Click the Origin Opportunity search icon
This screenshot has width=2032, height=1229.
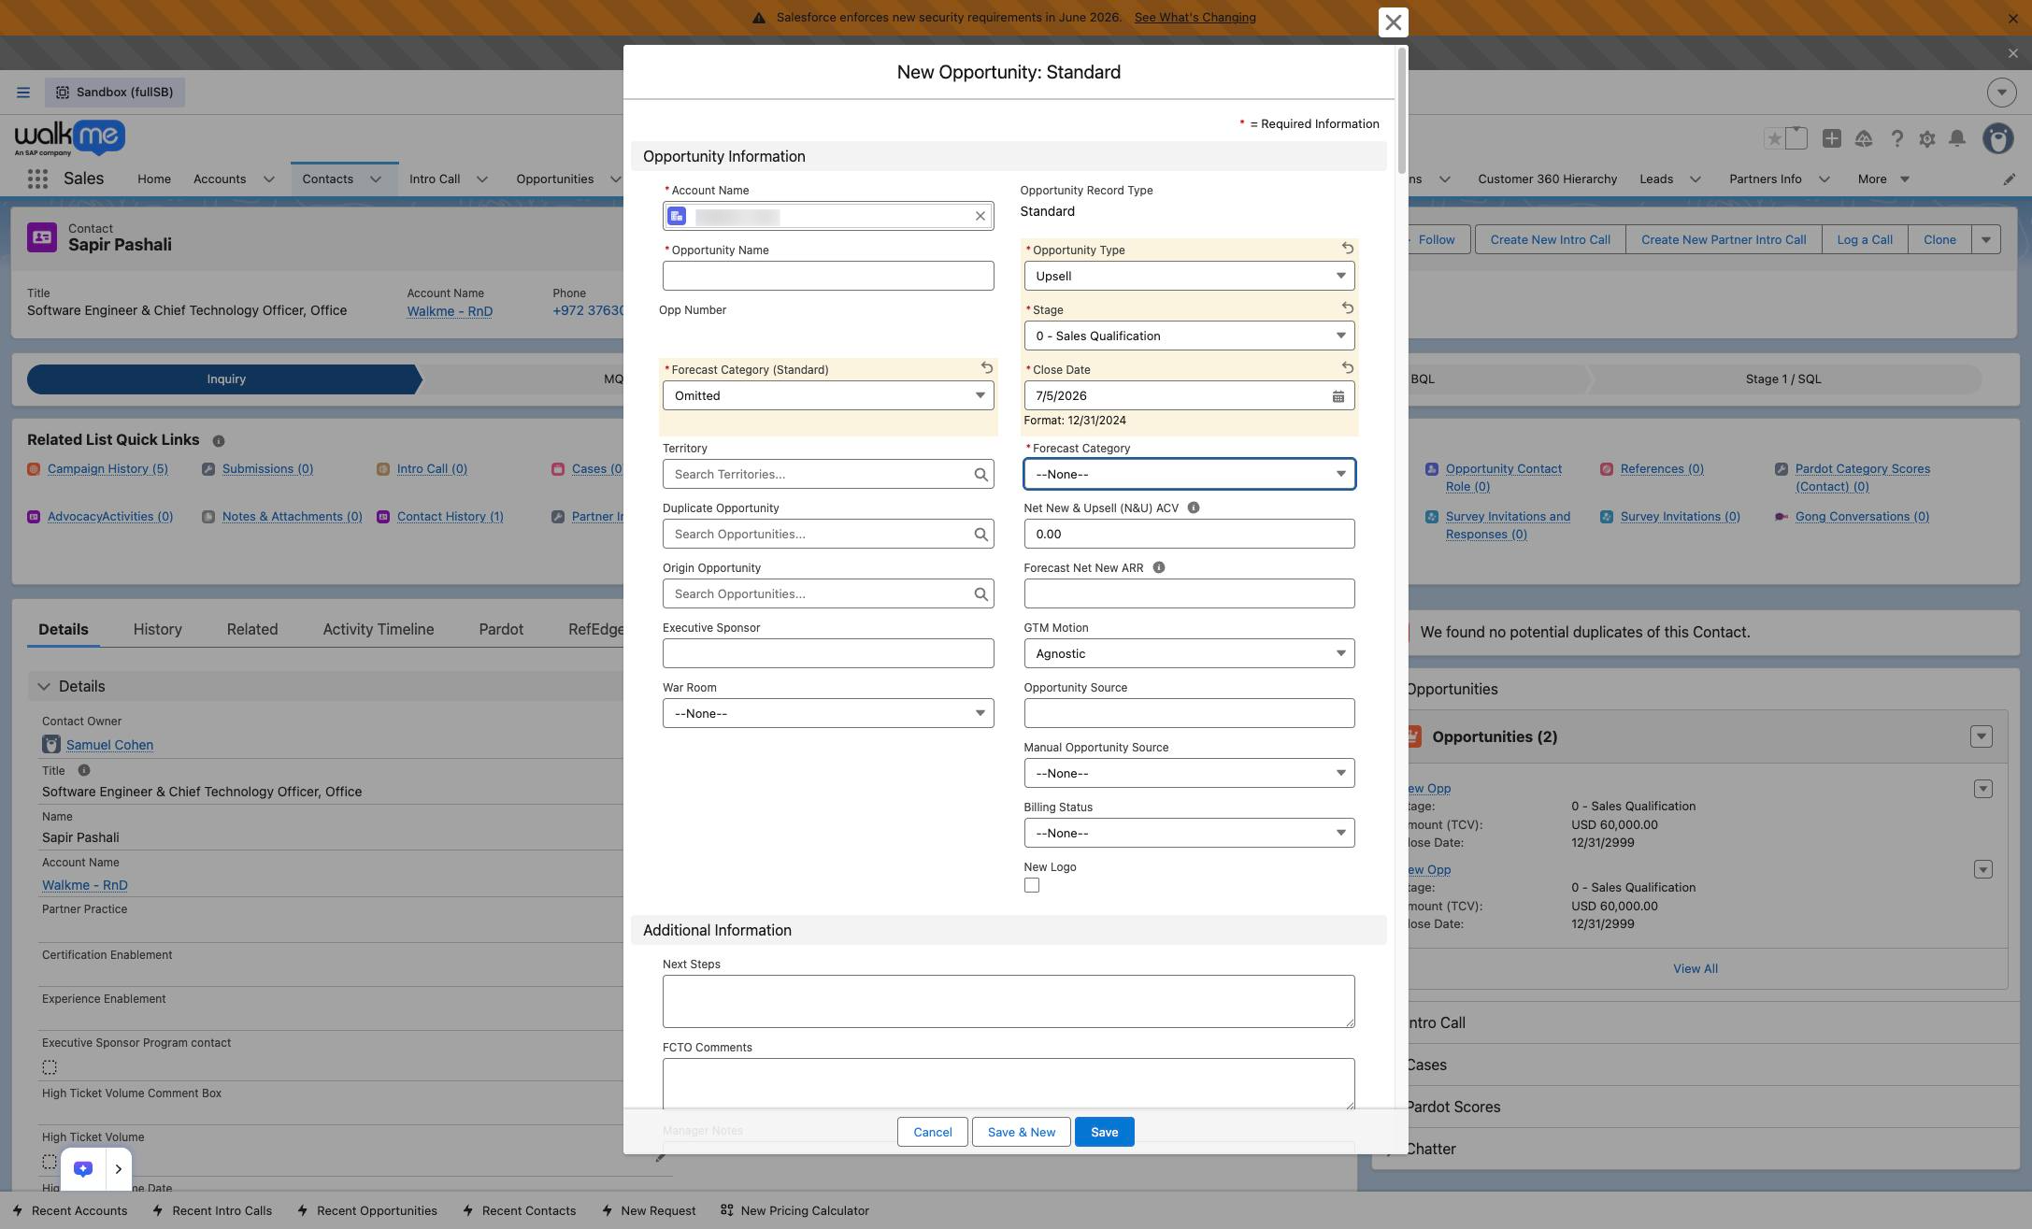point(980,594)
